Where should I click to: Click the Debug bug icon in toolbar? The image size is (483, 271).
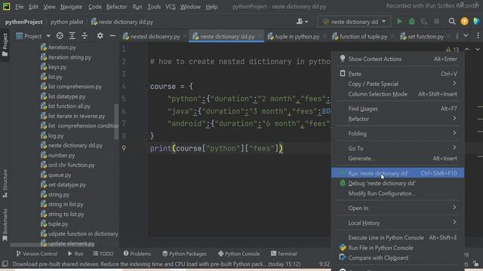[x=411, y=22]
